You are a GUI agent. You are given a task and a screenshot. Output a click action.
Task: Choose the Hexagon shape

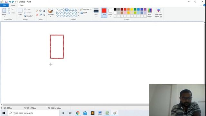67,13
